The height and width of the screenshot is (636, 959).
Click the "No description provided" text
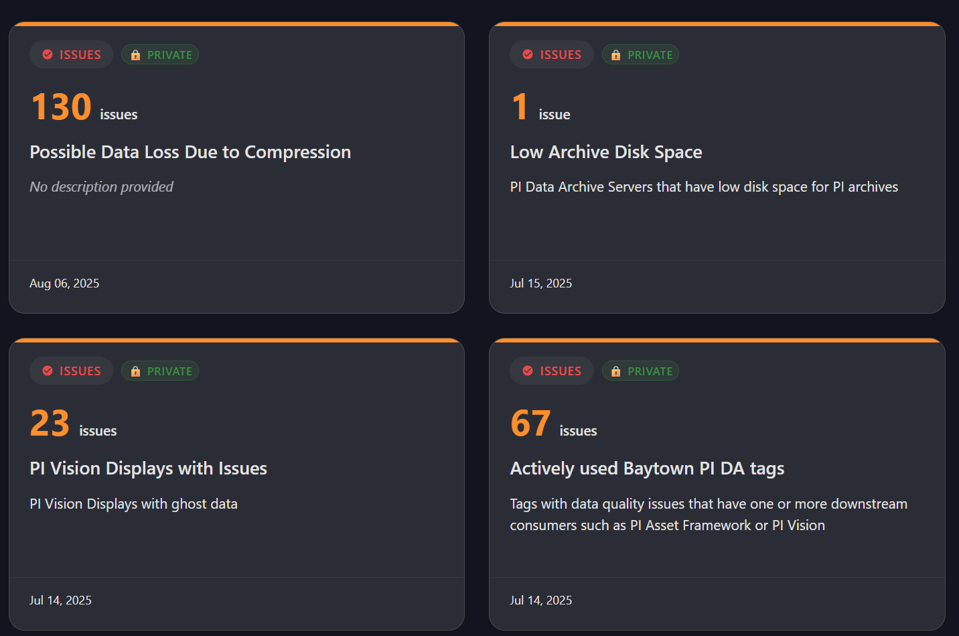point(101,187)
